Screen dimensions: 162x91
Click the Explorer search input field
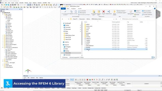[137, 19]
